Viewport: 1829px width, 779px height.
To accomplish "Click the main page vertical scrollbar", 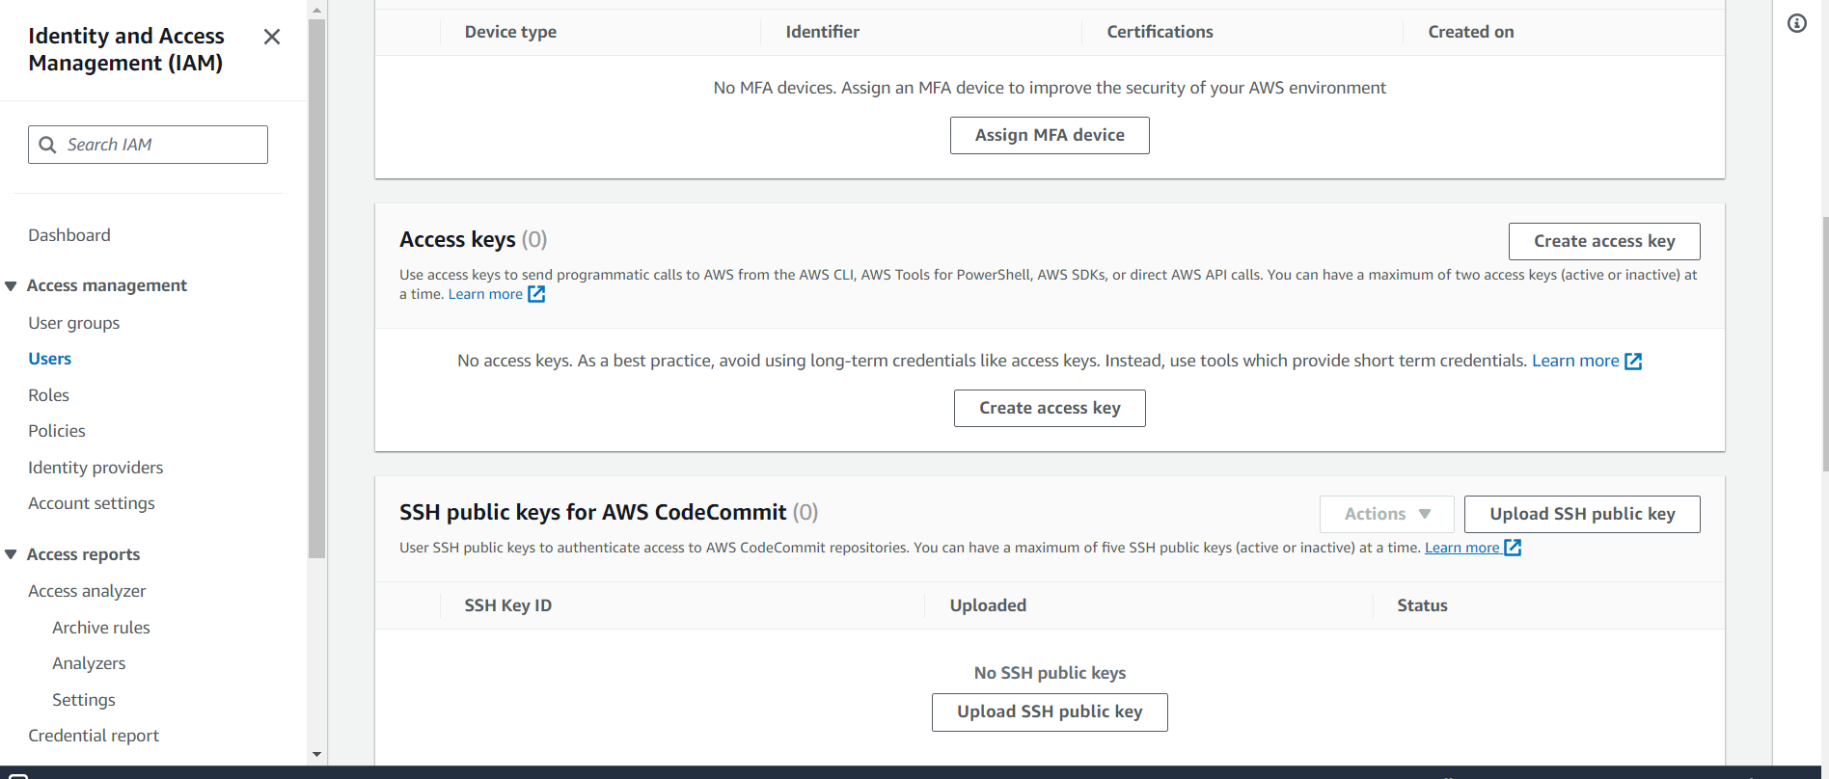I will tap(1825, 343).
